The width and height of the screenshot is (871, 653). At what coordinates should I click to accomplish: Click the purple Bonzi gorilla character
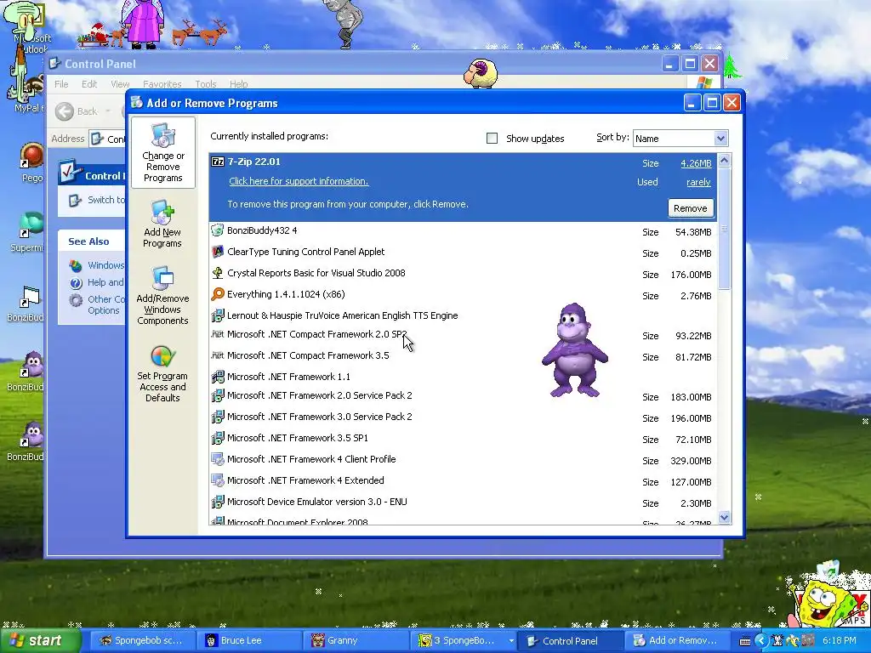(574, 349)
